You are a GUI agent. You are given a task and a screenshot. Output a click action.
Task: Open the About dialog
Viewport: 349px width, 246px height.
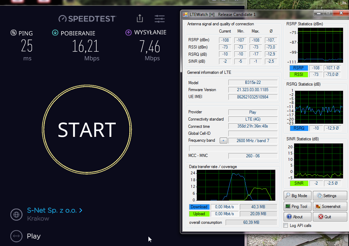[297, 217]
